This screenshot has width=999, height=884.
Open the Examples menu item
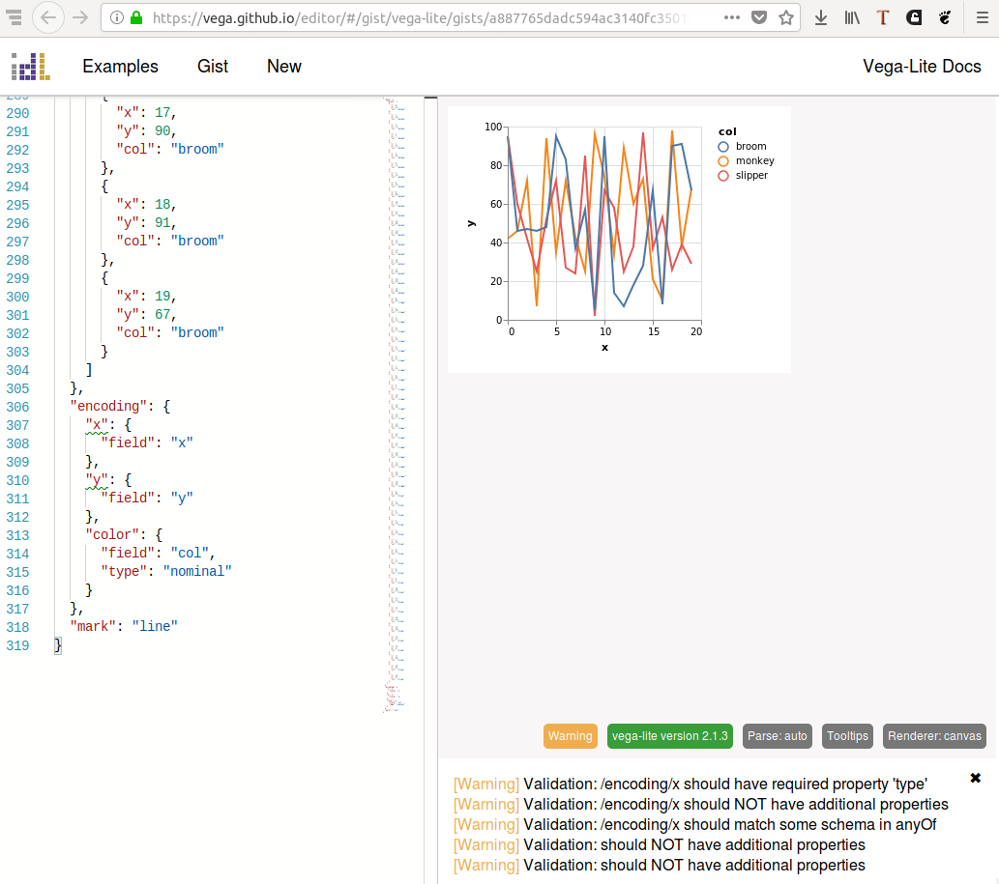[x=121, y=67]
